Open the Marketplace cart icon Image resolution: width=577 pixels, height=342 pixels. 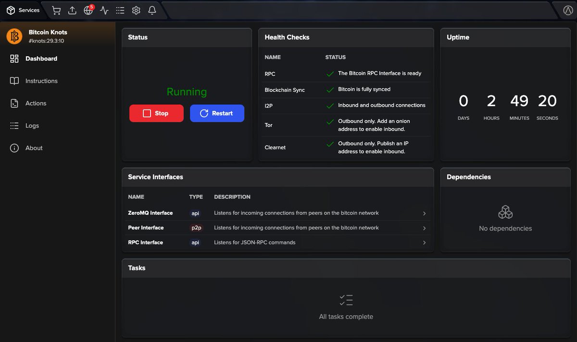[x=56, y=10]
